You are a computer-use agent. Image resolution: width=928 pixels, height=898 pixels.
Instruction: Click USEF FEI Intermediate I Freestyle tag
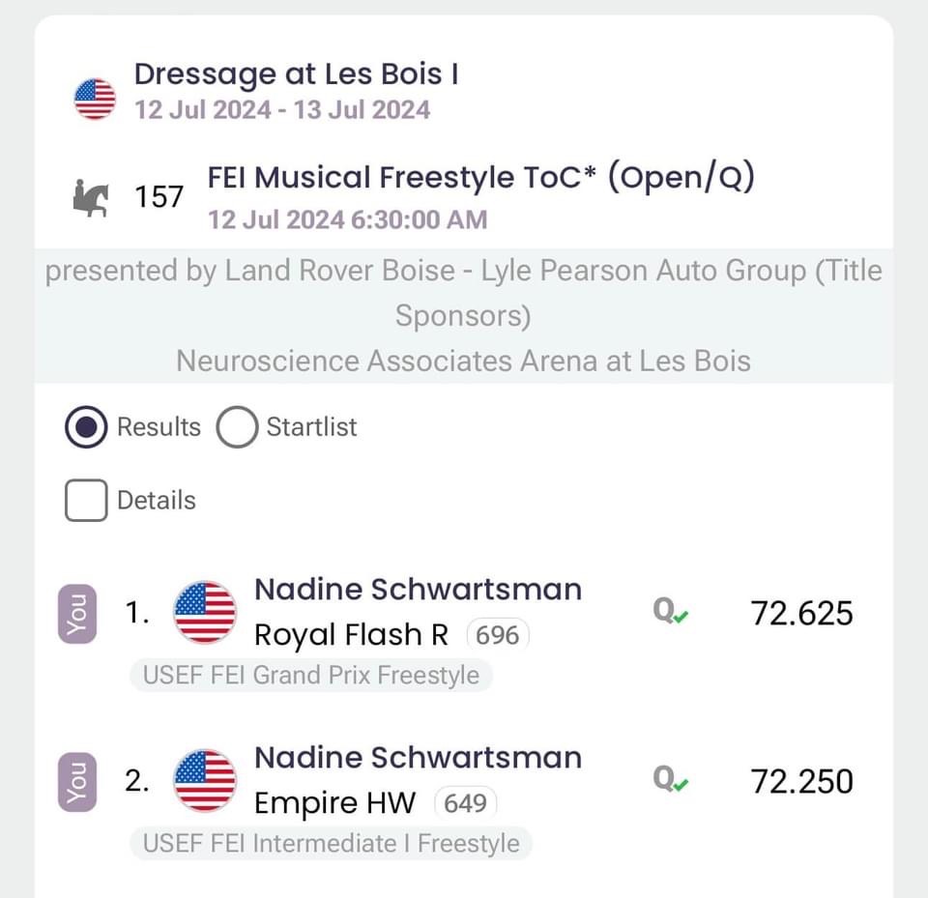331,843
